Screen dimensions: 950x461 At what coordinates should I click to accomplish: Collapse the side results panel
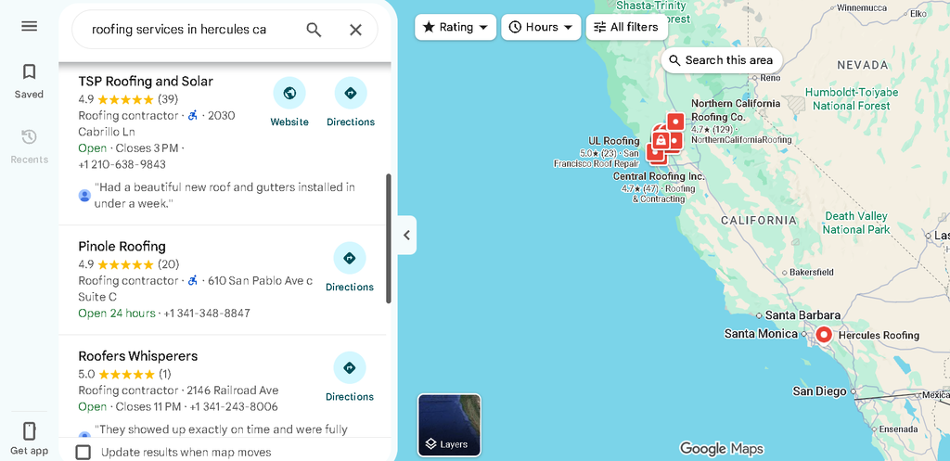pyautogui.click(x=406, y=235)
